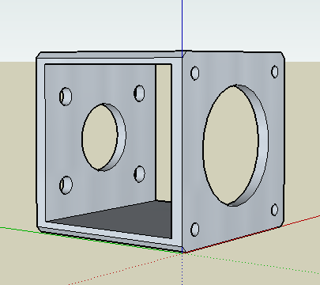
Task: Select the lower-left mounting hole on the back panel
Action: 66,185
